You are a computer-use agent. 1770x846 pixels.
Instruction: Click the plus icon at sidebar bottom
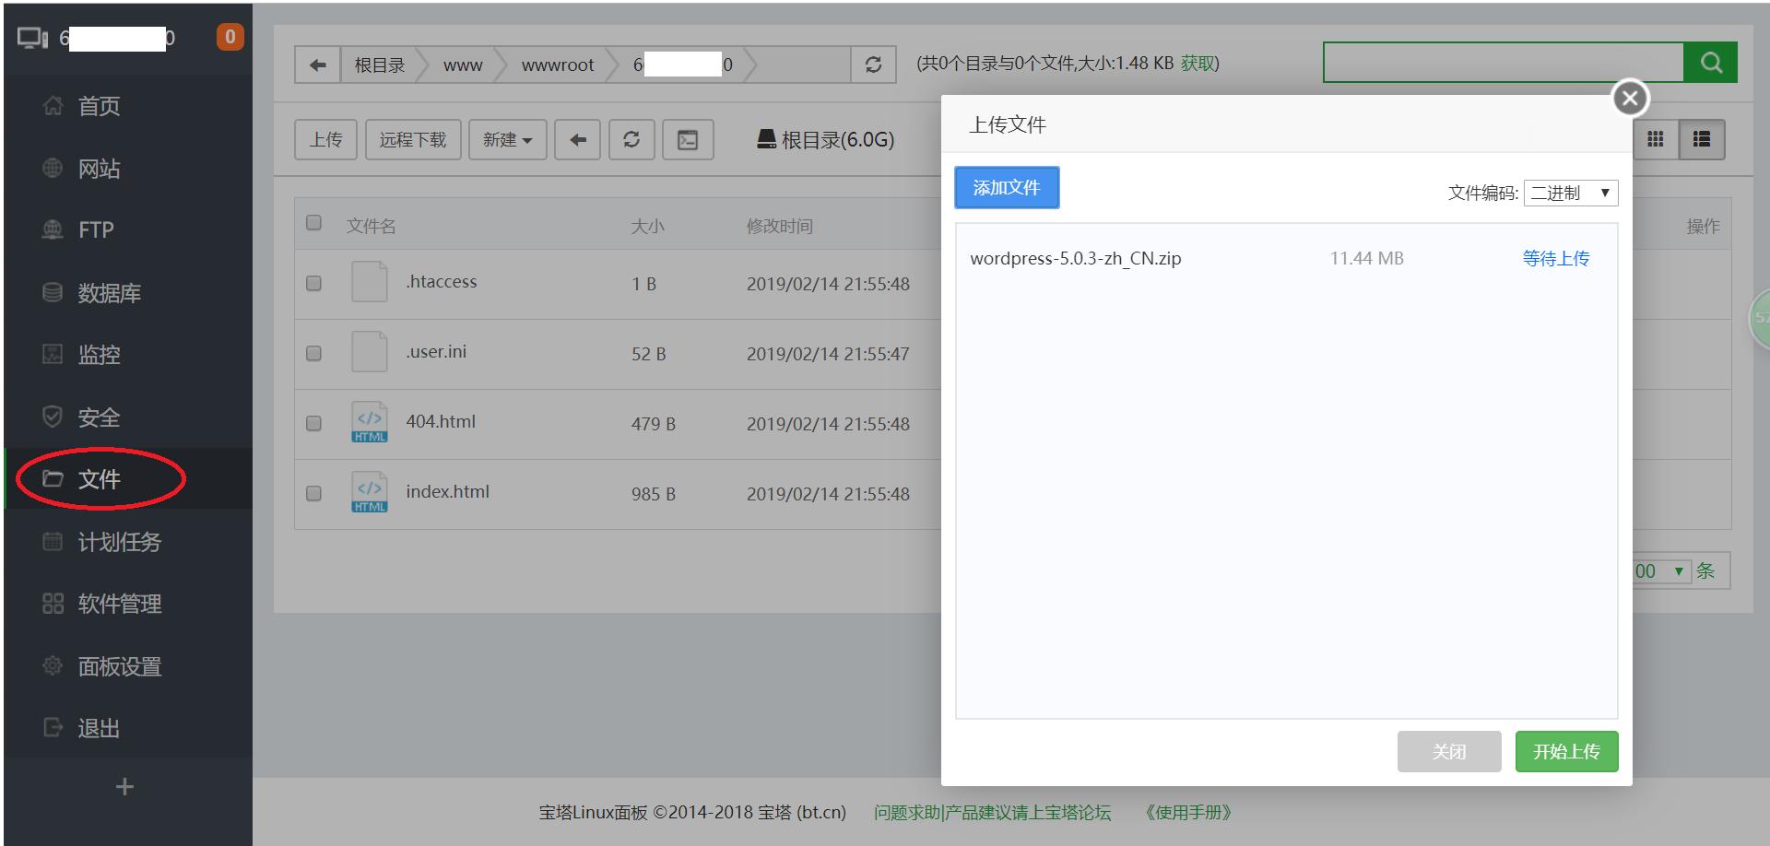coord(125,787)
